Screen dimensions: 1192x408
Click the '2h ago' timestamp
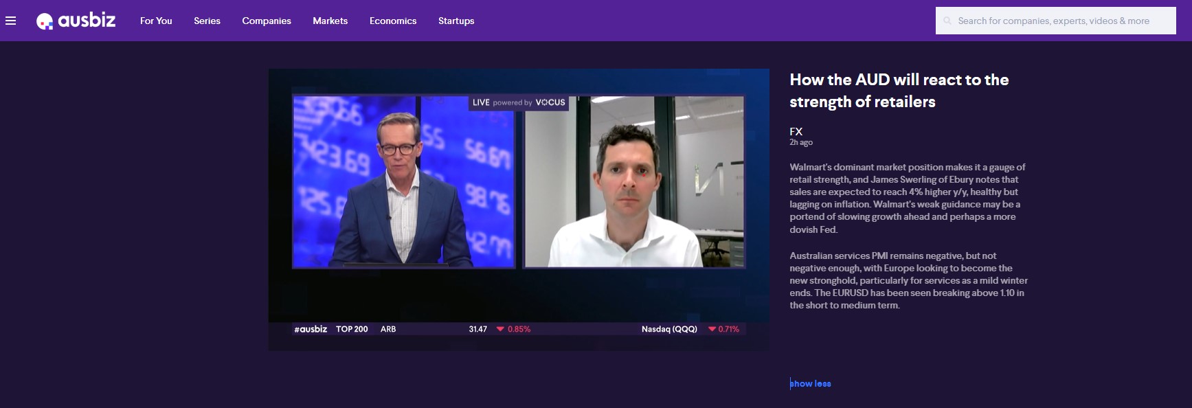click(801, 142)
